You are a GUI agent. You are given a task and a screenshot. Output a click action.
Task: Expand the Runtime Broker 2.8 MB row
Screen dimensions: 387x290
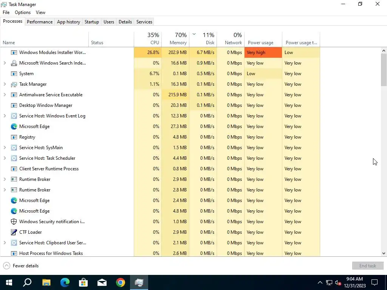pyautogui.click(x=5, y=190)
